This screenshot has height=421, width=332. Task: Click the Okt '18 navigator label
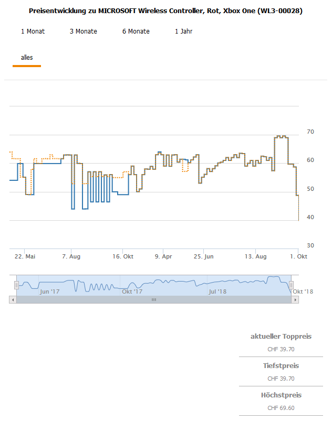(302, 291)
